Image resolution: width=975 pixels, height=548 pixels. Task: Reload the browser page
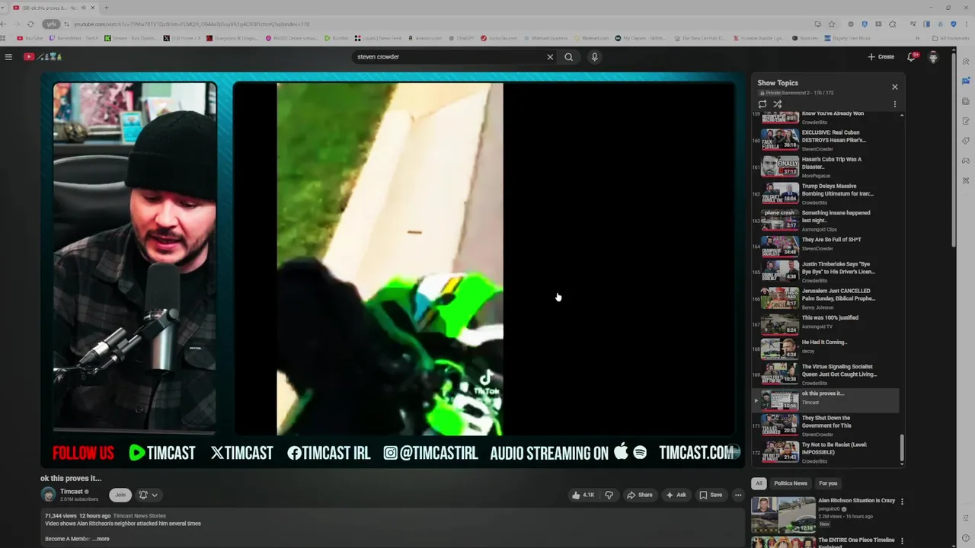click(30, 24)
